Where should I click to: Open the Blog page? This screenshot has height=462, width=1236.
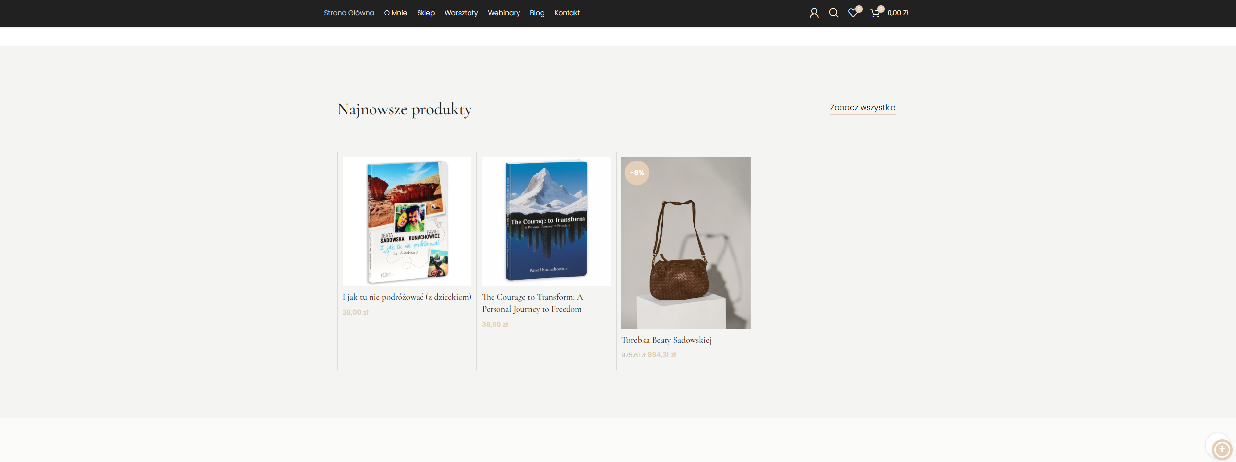coord(537,13)
